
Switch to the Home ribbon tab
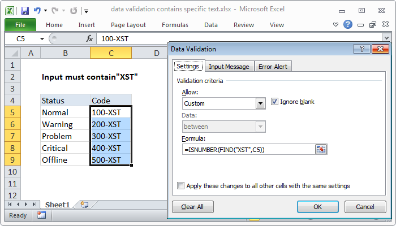click(54, 25)
